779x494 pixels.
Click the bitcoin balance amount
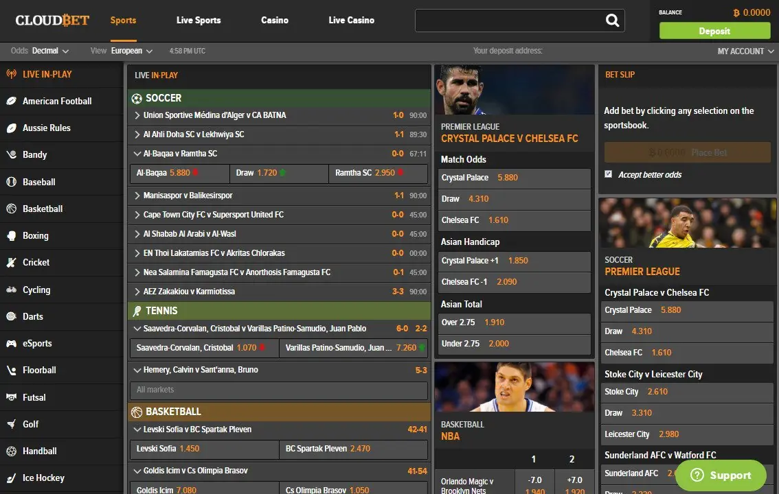click(752, 12)
